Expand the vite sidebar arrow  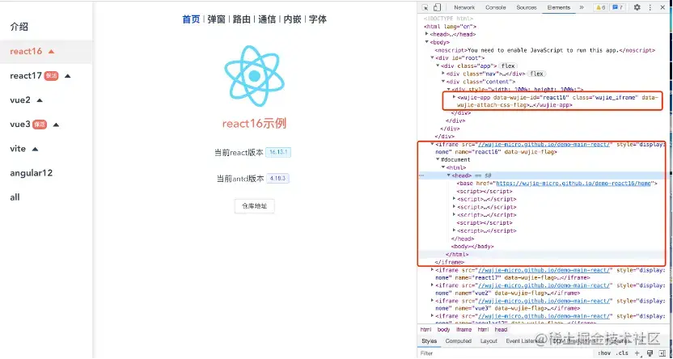[x=36, y=150]
